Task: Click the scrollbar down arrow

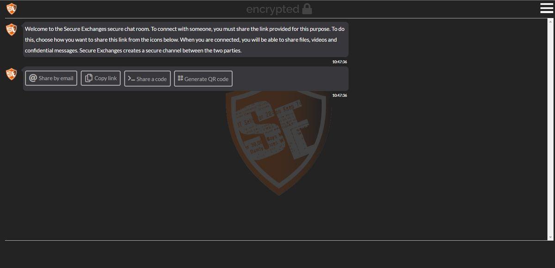Action: (x=550, y=237)
